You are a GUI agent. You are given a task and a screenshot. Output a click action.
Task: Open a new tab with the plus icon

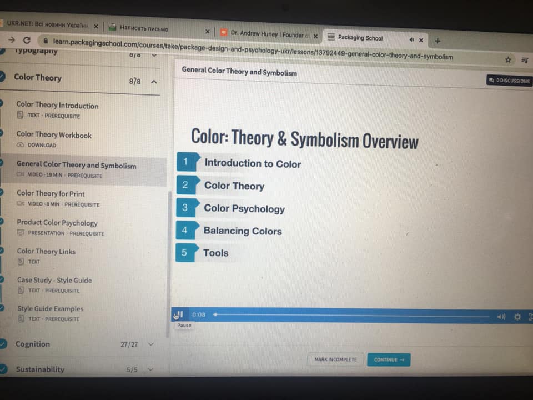point(438,41)
